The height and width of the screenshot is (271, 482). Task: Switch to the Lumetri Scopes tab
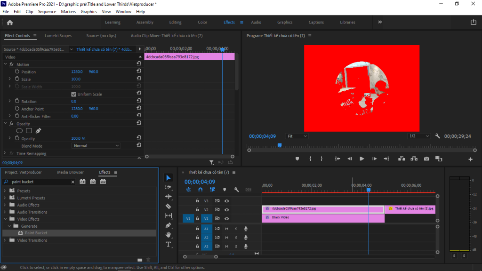[x=58, y=35]
